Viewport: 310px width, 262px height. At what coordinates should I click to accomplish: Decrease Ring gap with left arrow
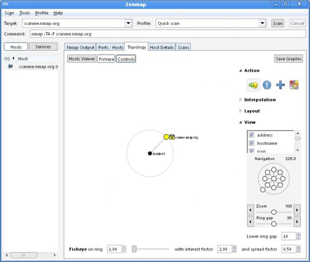pos(250,221)
